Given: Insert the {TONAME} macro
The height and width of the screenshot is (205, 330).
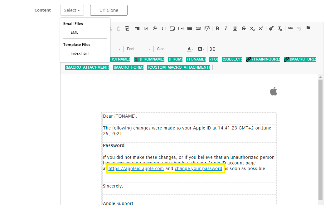Looking at the screenshot, I should (x=196, y=59).
